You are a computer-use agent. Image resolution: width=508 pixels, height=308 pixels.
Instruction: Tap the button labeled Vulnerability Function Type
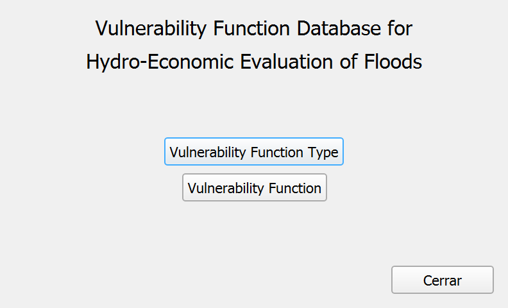tap(253, 151)
